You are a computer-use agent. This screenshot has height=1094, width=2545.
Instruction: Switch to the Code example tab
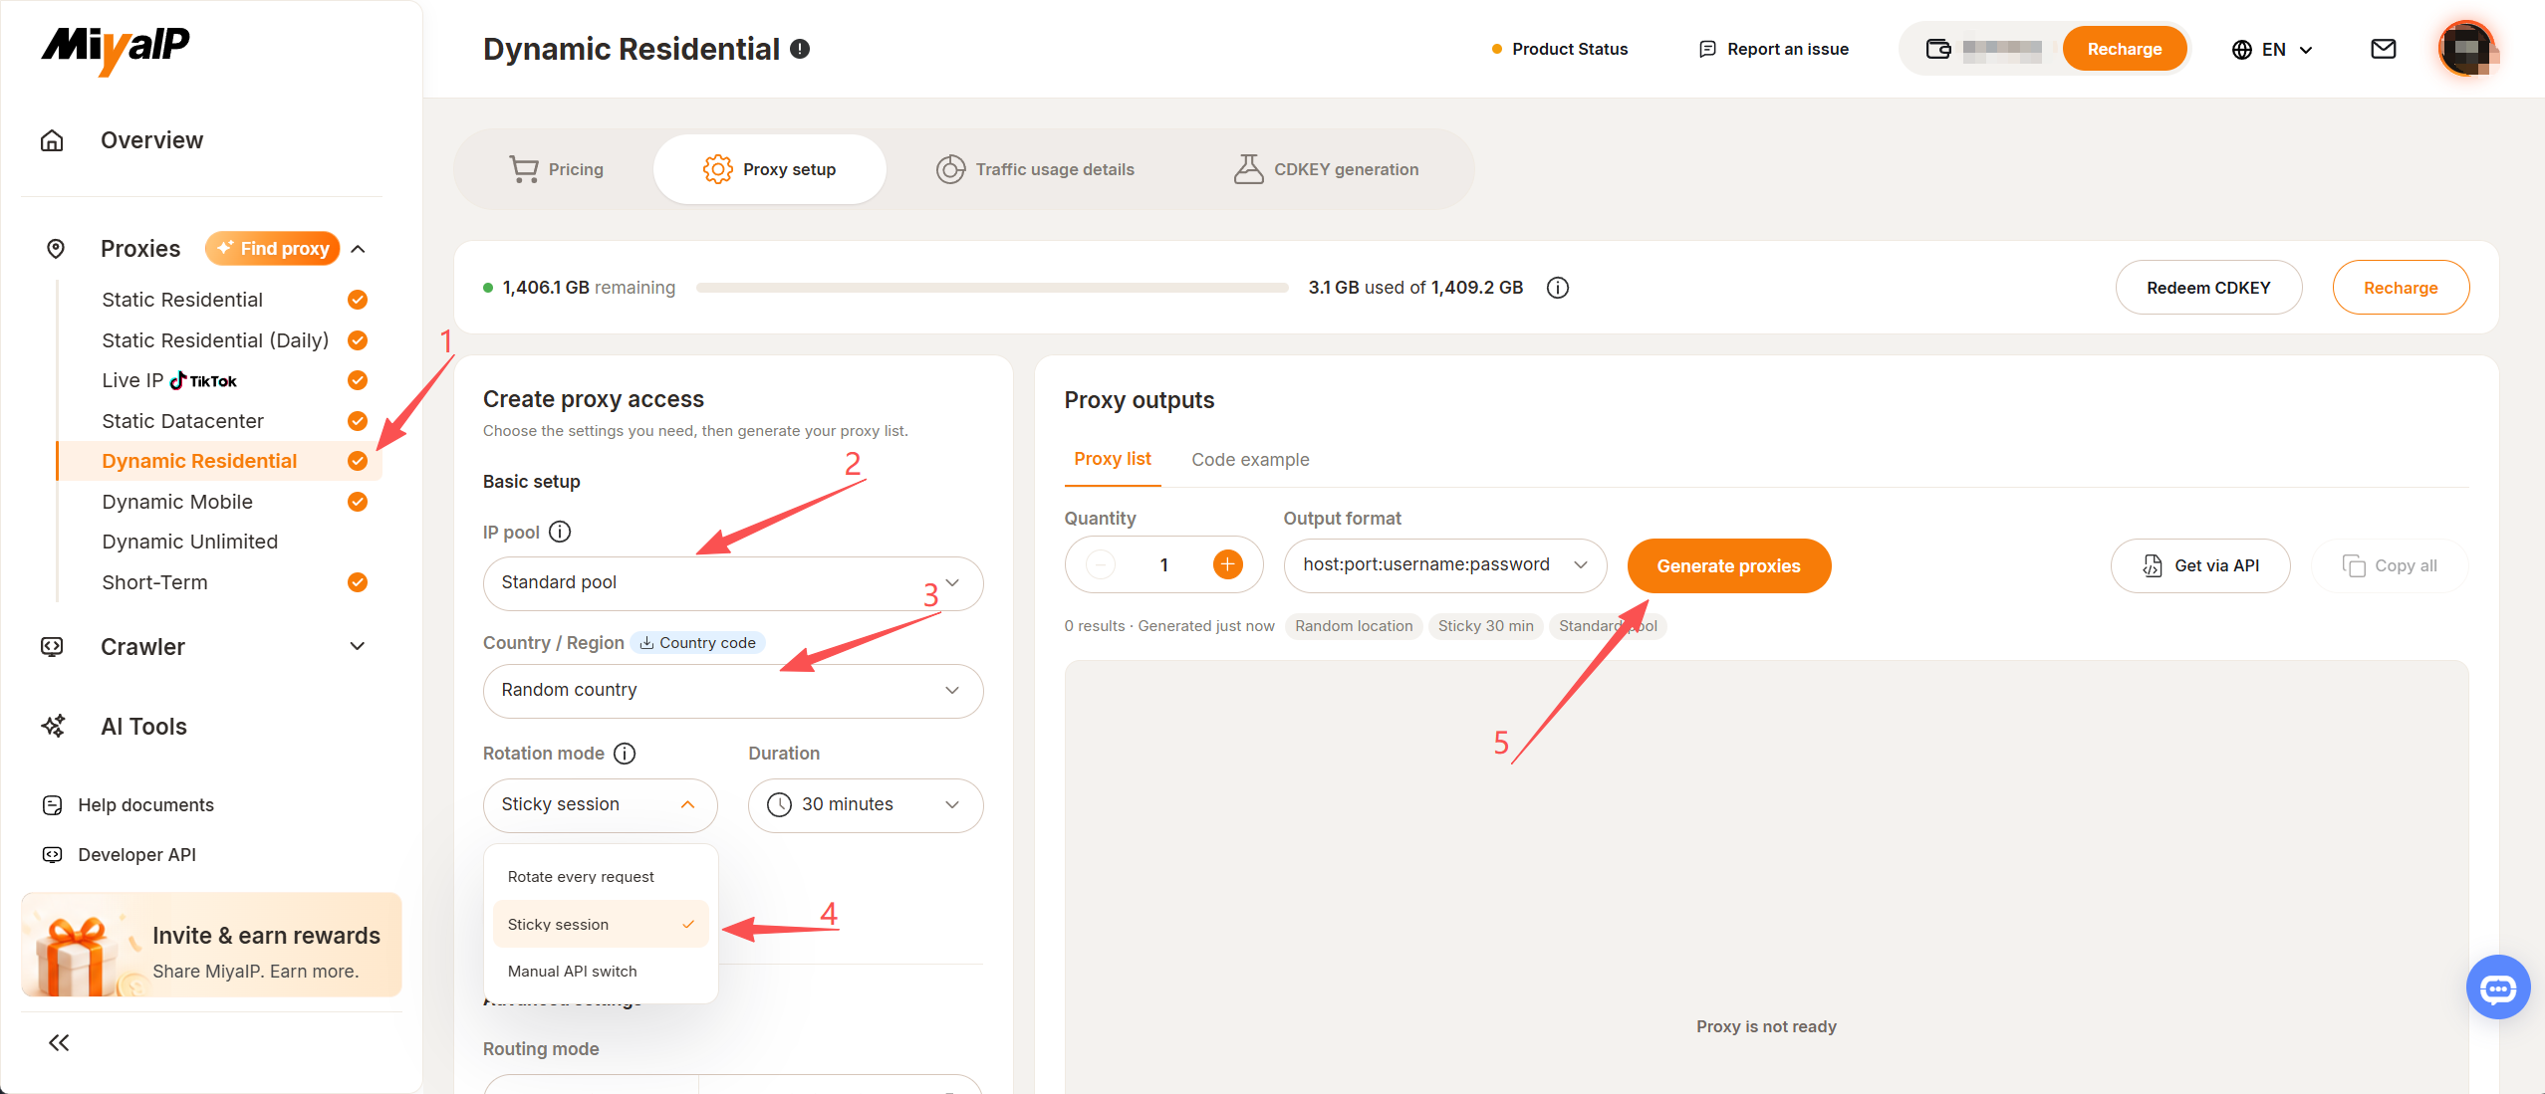click(1250, 460)
